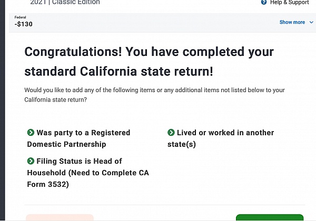
Task: Click the pale pink button at the bottom left
Action: (60, 217)
